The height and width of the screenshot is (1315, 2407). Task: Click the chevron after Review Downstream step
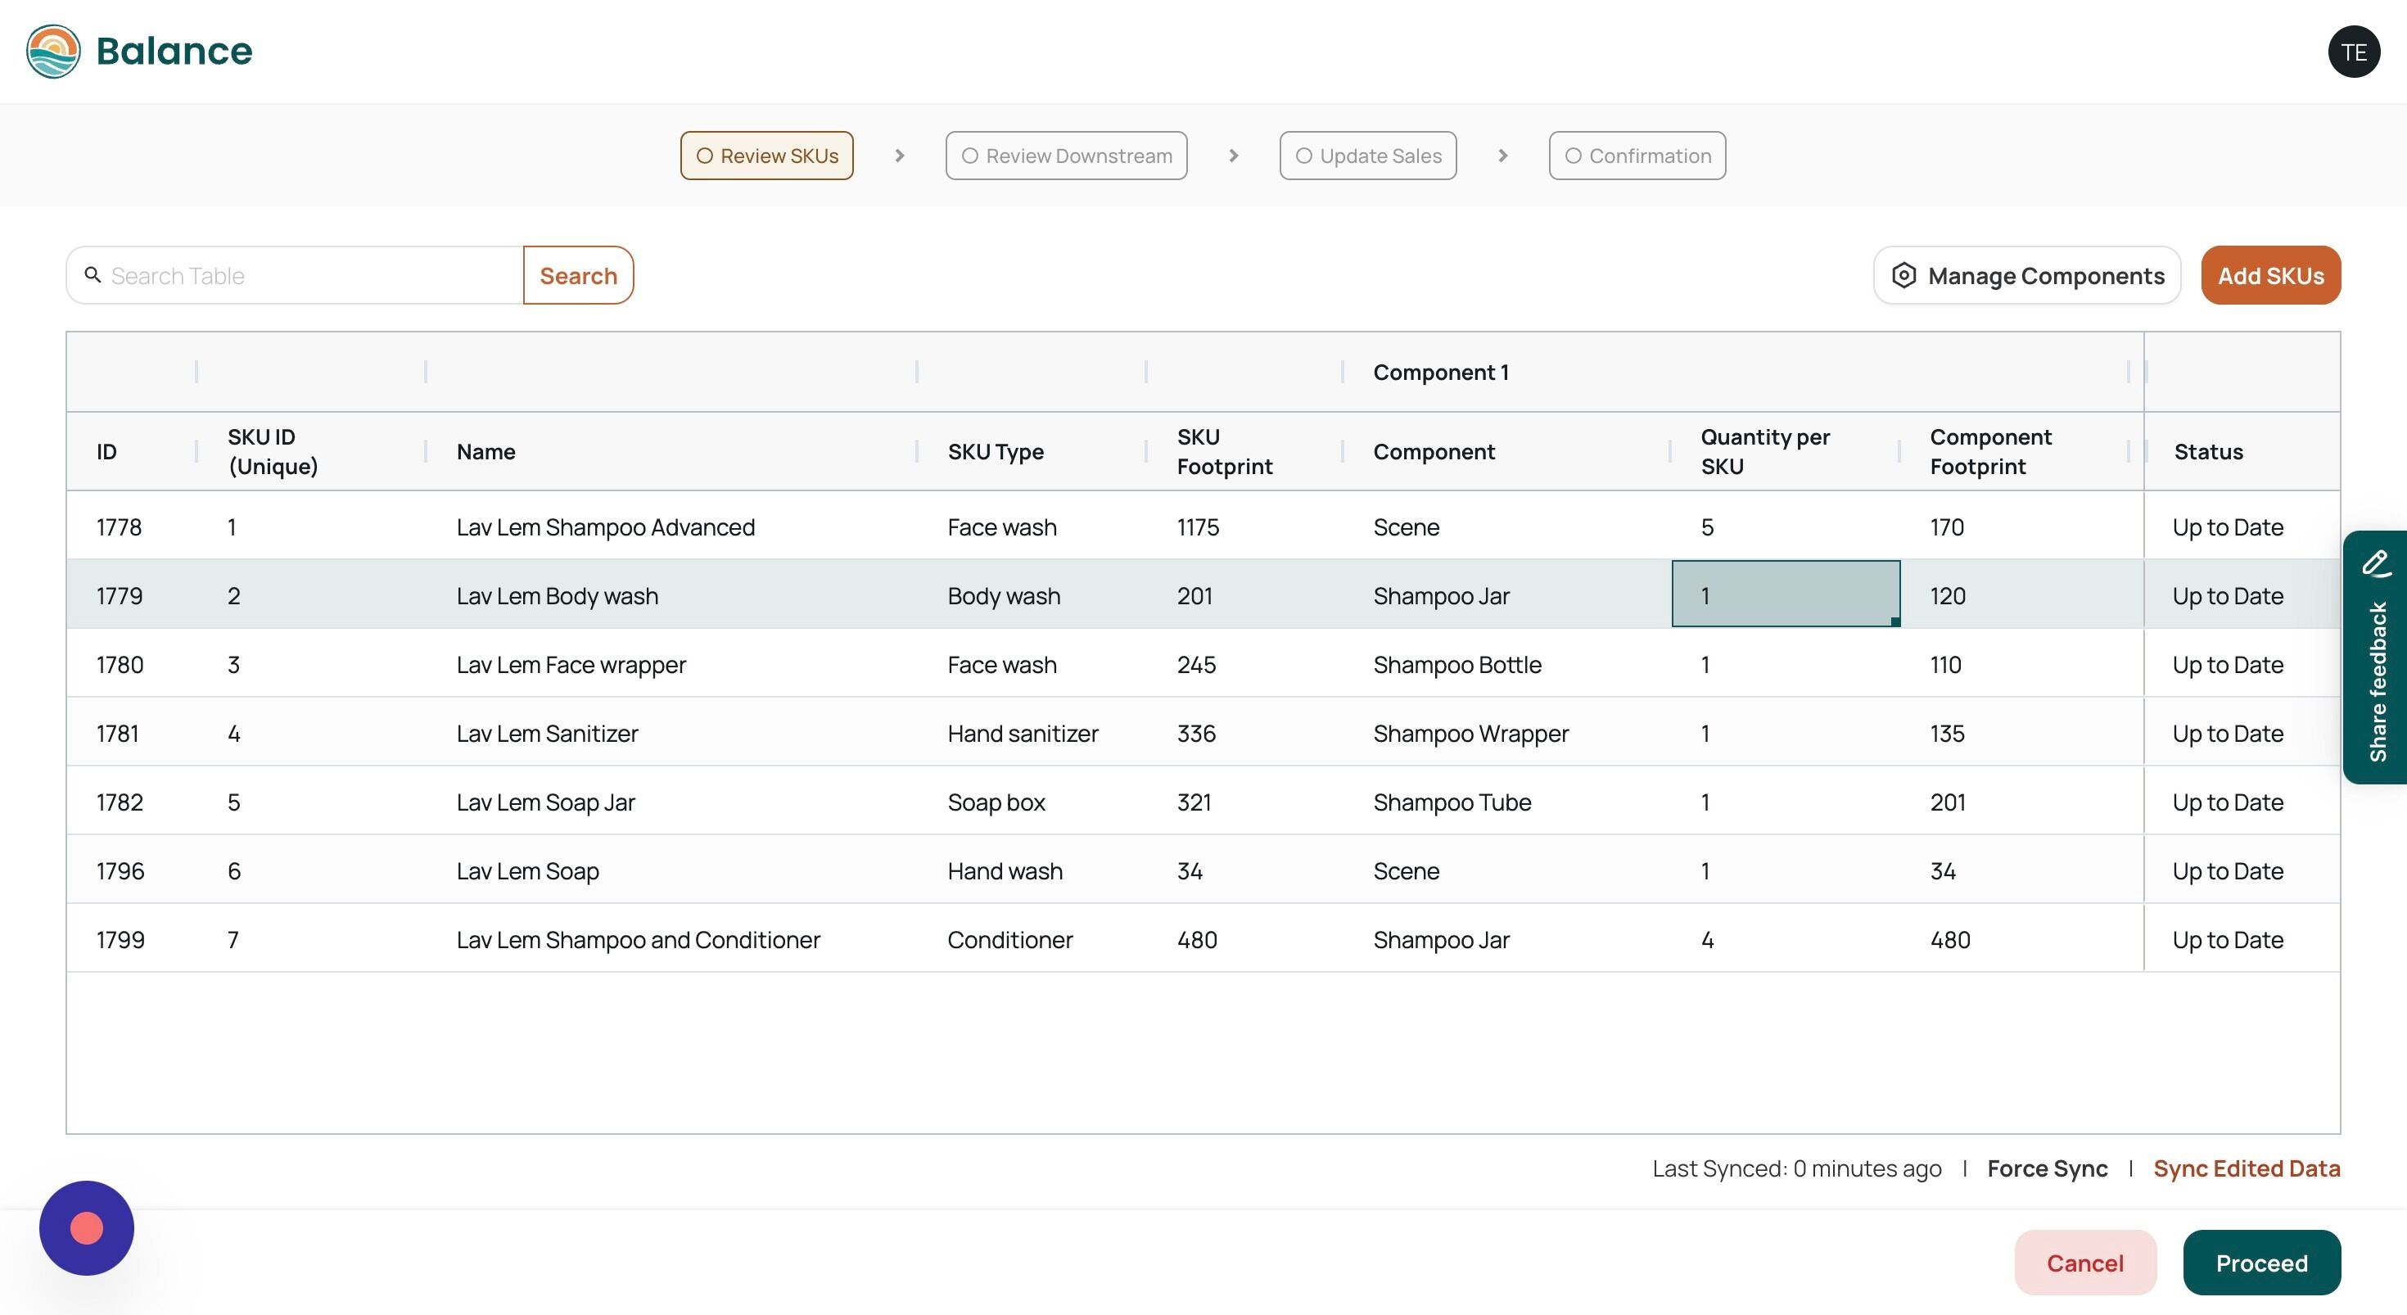(1234, 155)
